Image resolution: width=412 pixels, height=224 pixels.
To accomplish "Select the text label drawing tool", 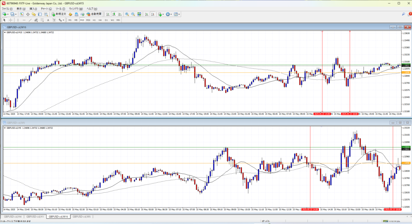I will tap(48, 20).
